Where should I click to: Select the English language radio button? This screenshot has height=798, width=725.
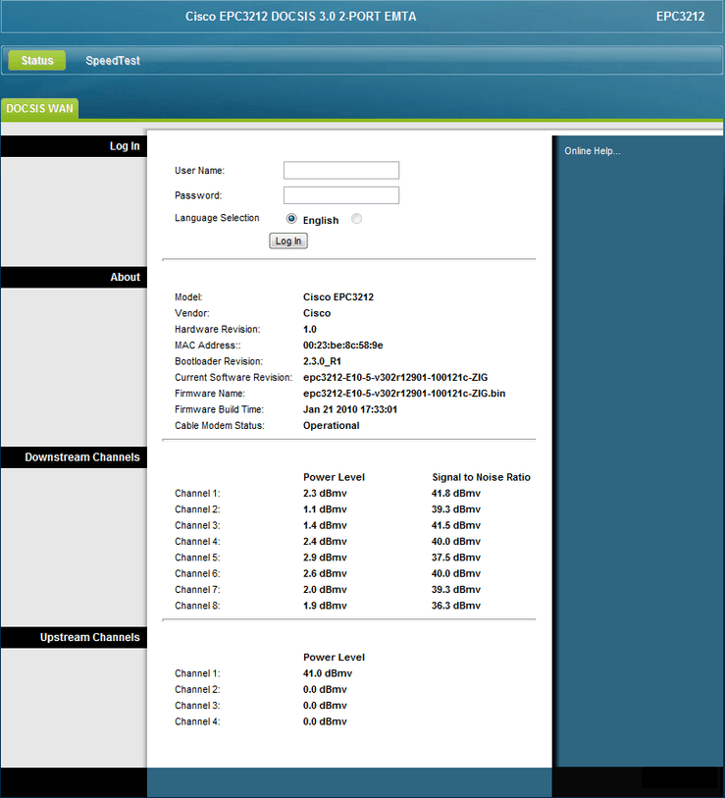coord(291,219)
